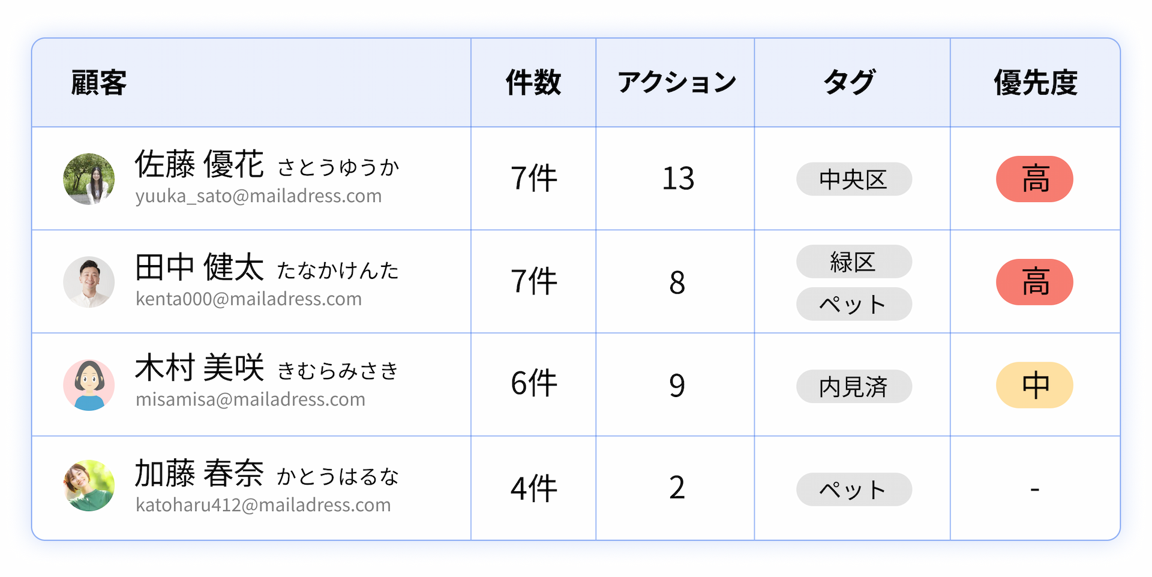Screen dimensions: 1152x577
Task: Click the タグ column header
Action: coord(851,83)
